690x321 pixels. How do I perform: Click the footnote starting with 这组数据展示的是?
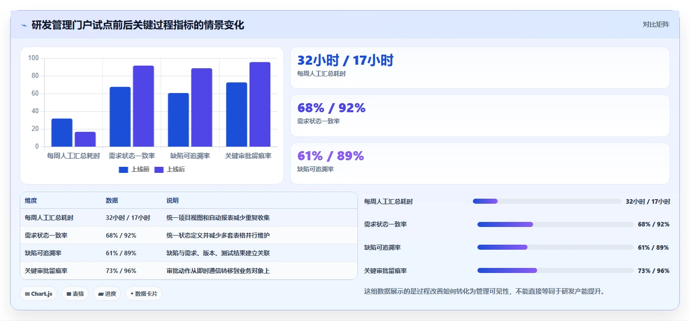point(484,292)
